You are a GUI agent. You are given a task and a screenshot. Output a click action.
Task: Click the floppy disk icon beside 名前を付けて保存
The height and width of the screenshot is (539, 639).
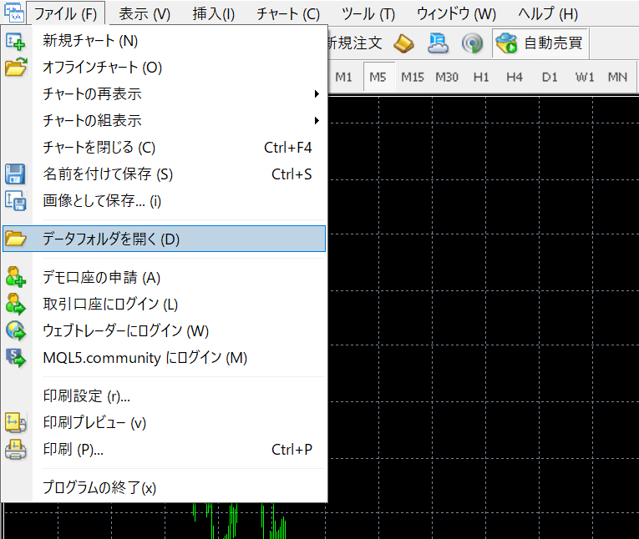click(16, 174)
